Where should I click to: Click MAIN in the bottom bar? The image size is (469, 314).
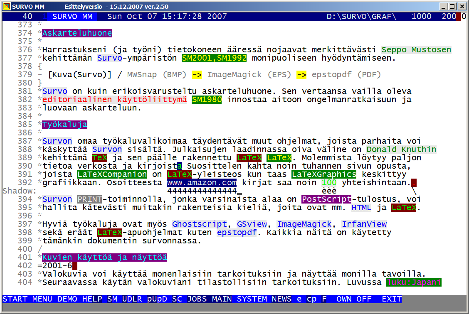tap(222, 299)
